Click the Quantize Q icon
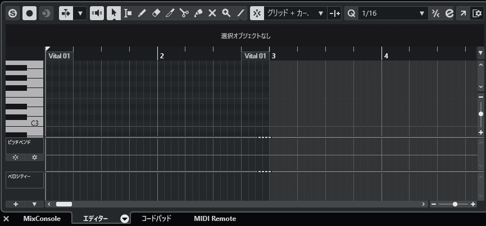The height and width of the screenshot is (226, 486). 352,13
